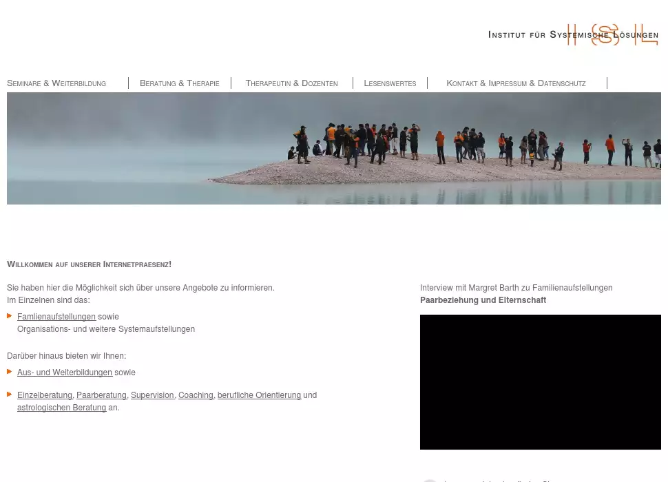Image resolution: width=668 pixels, height=482 pixels.
Task: Go to Therapeutin & Dozenten page
Action: point(291,83)
